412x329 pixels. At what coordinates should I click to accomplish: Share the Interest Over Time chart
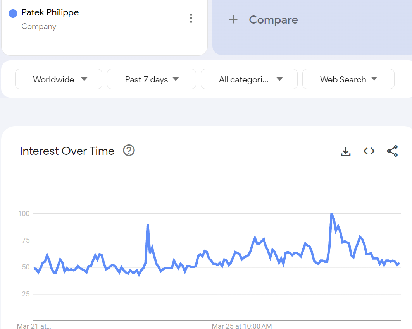pyautogui.click(x=392, y=151)
